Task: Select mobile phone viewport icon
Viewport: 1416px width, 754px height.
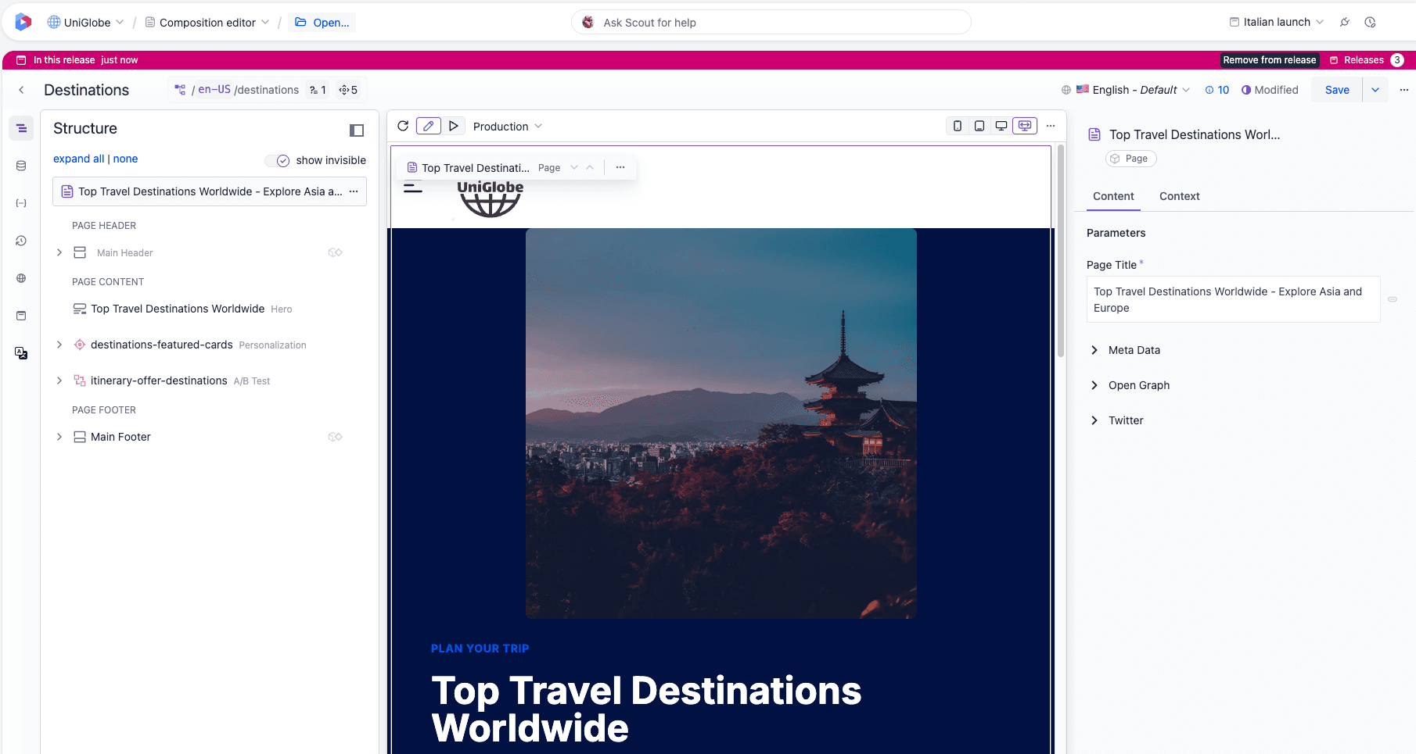Action: click(x=957, y=126)
